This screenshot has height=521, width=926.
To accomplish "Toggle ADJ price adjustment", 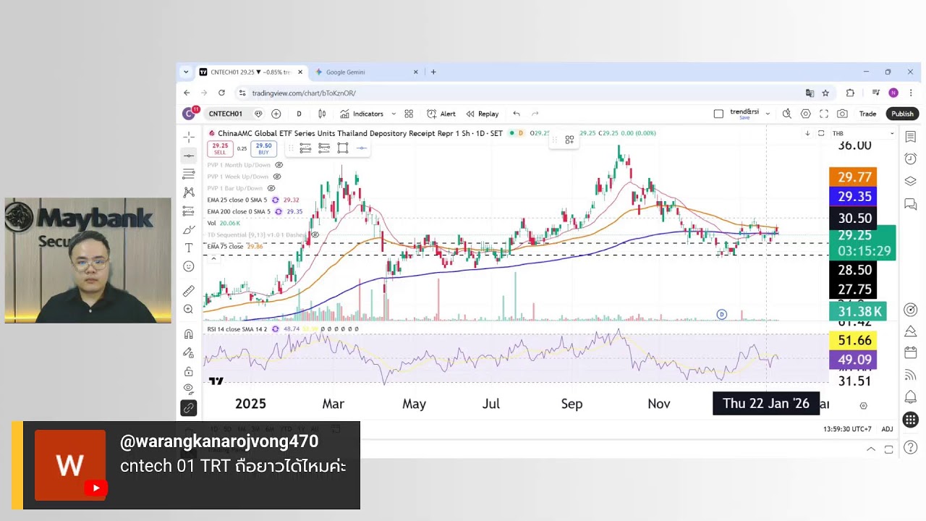I will pyautogui.click(x=887, y=429).
